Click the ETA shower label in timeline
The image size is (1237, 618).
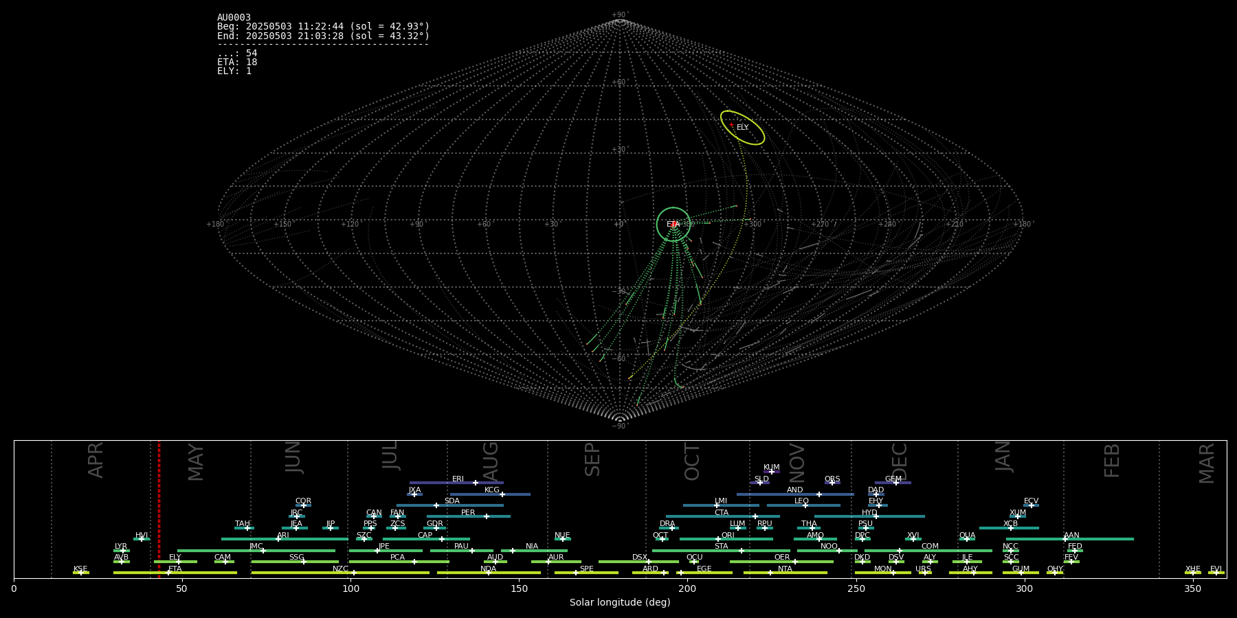175,569
